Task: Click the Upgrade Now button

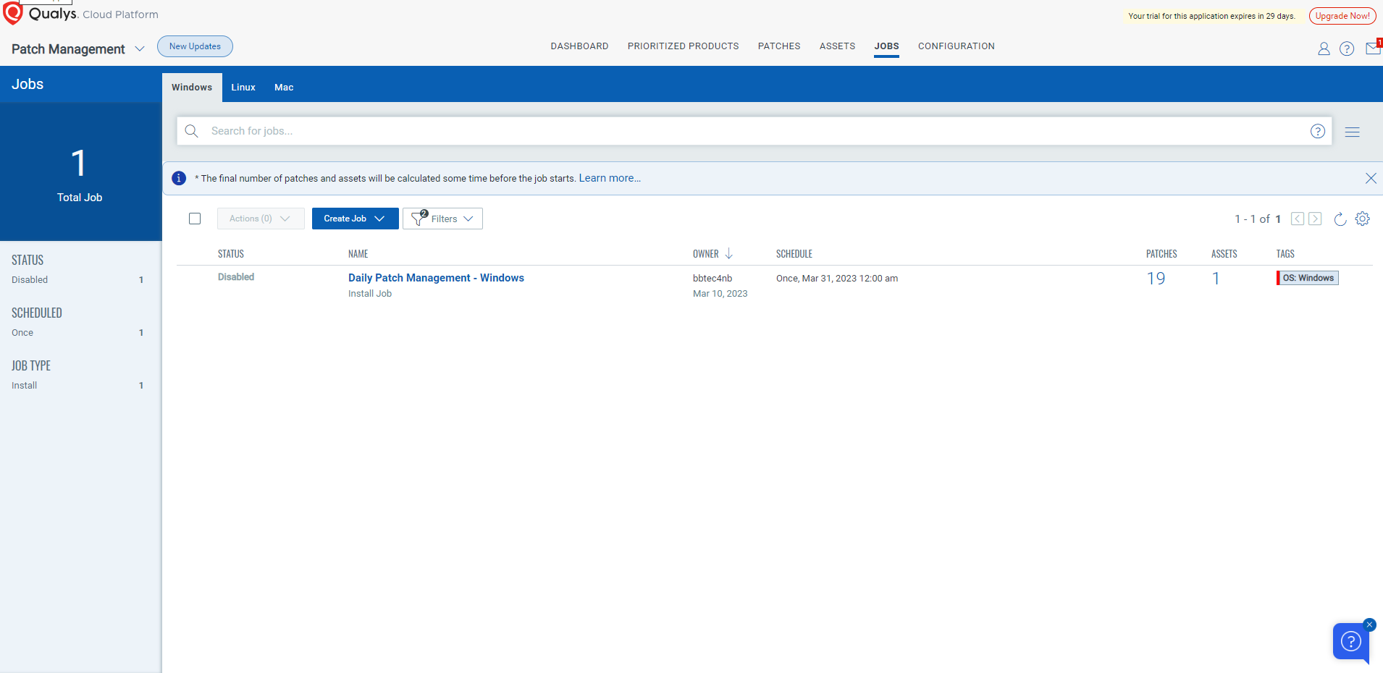Action: 1341,15
